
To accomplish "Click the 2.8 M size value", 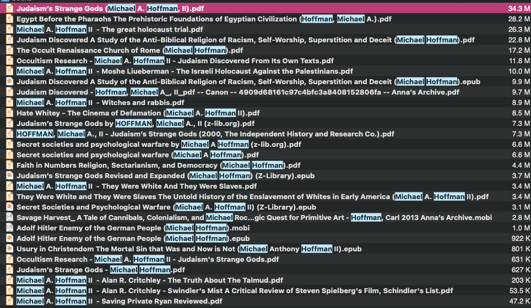I will [521, 217].
